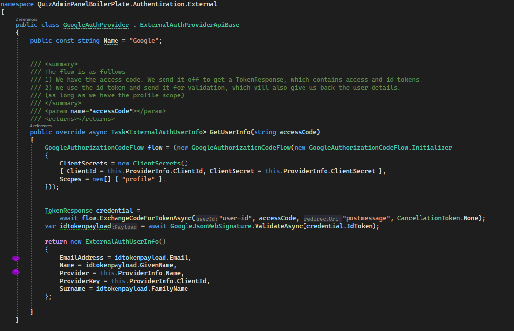Click the GetUserInfo method name
The width and height of the screenshot is (514, 331).
[x=230, y=132]
